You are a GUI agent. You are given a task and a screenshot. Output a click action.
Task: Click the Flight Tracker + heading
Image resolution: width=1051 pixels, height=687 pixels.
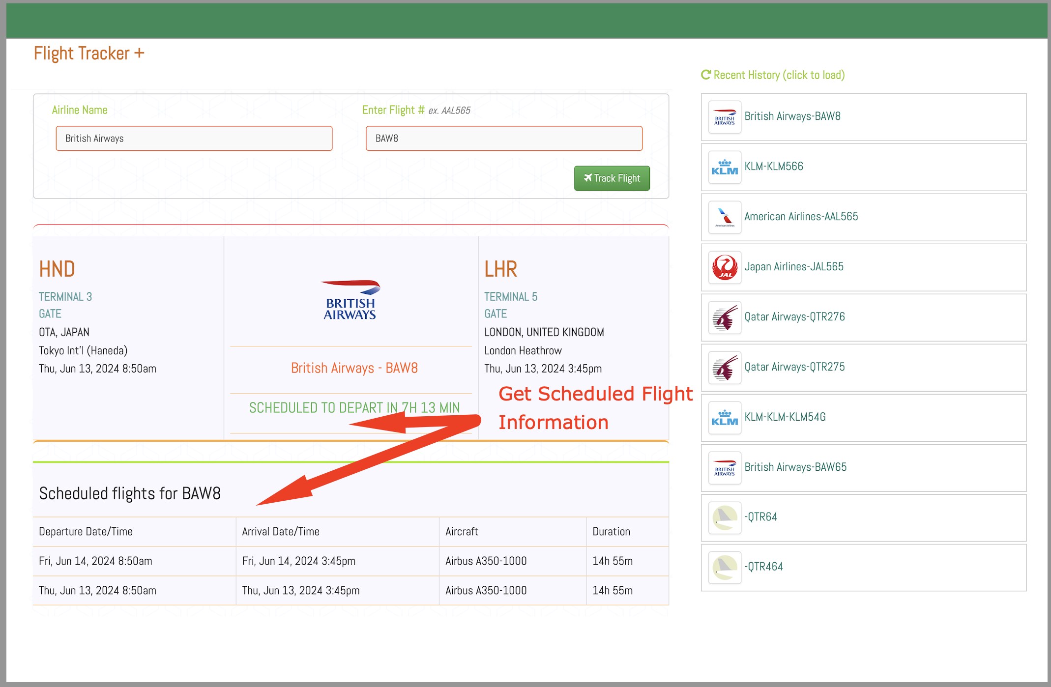(x=89, y=53)
